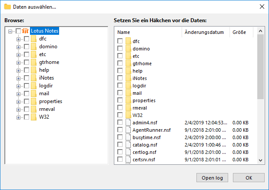This screenshot has height=190, width=269.
Task: Select the certlog.nsf file name
Action: [x=144, y=152]
